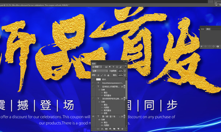The width and height of the screenshot is (221, 132).
Task: Fill path with foreground color in Paths panel
Action: (201, 47)
